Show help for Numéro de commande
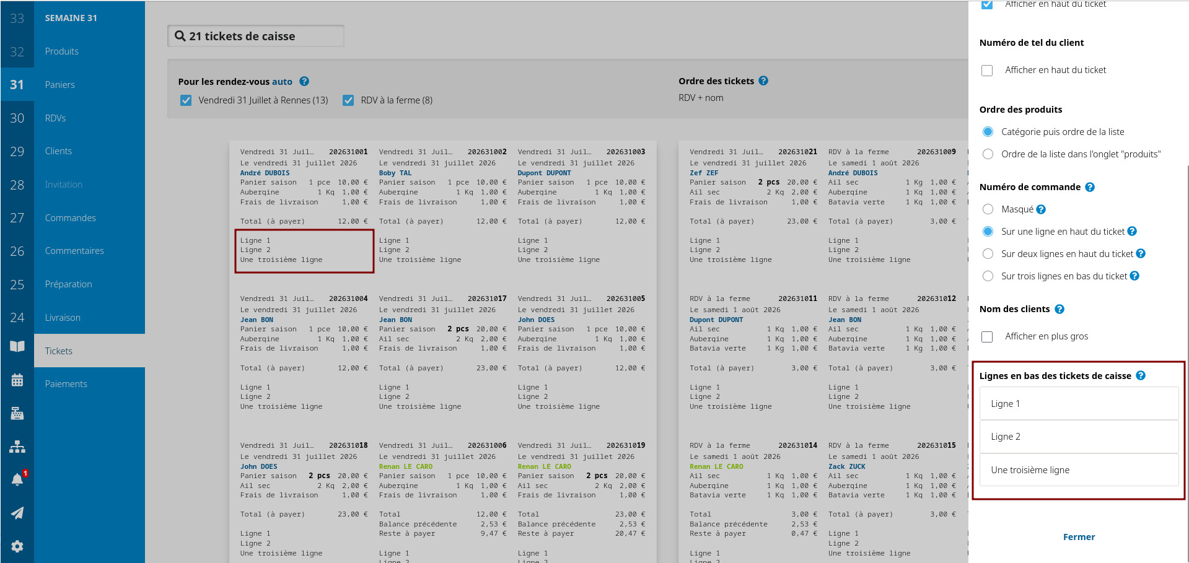The height and width of the screenshot is (563, 1189). pyautogui.click(x=1090, y=187)
